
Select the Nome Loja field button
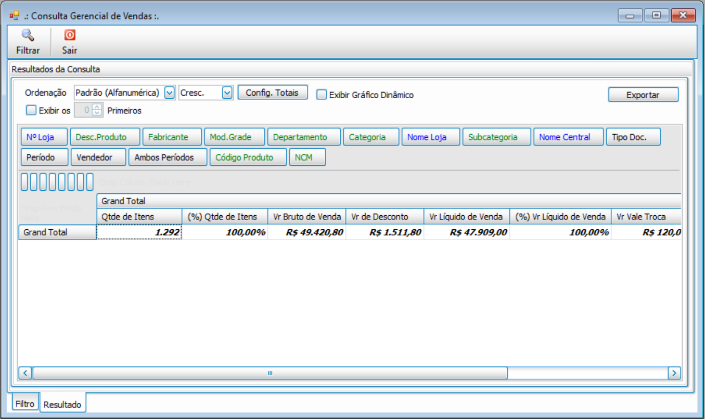[431, 137]
